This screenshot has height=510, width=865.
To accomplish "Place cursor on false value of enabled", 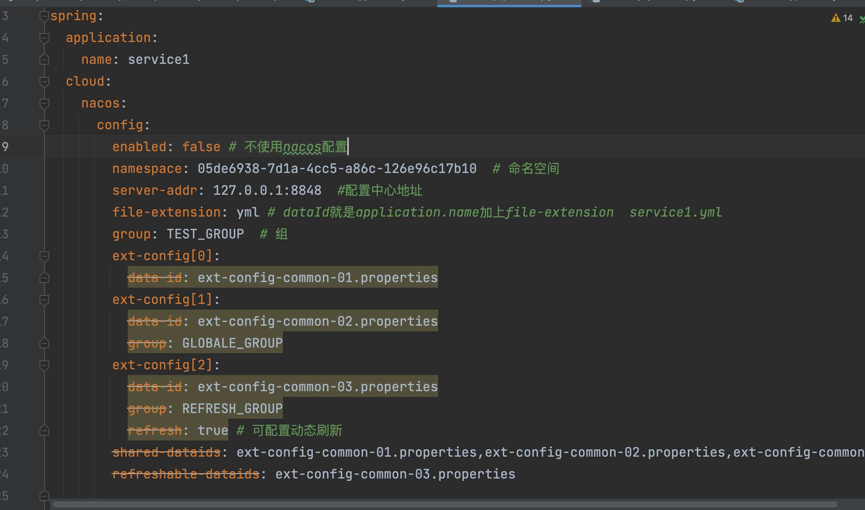I will click(201, 147).
